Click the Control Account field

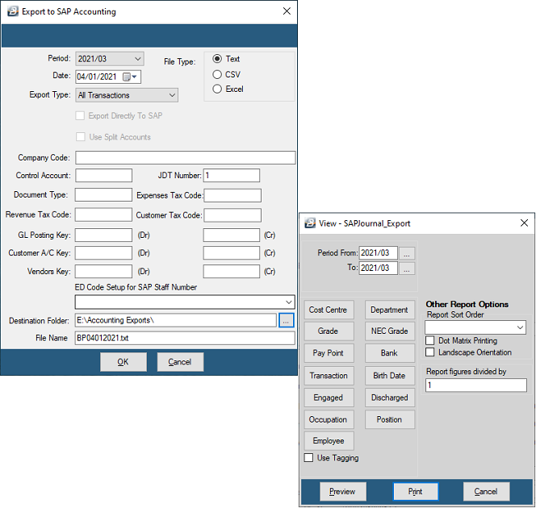[103, 176]
